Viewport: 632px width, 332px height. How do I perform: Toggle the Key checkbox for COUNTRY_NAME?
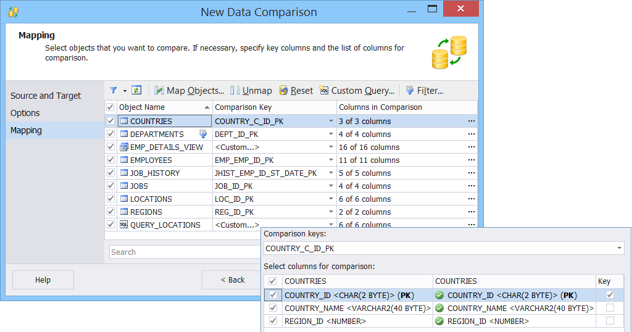click(x=610, y=308)
